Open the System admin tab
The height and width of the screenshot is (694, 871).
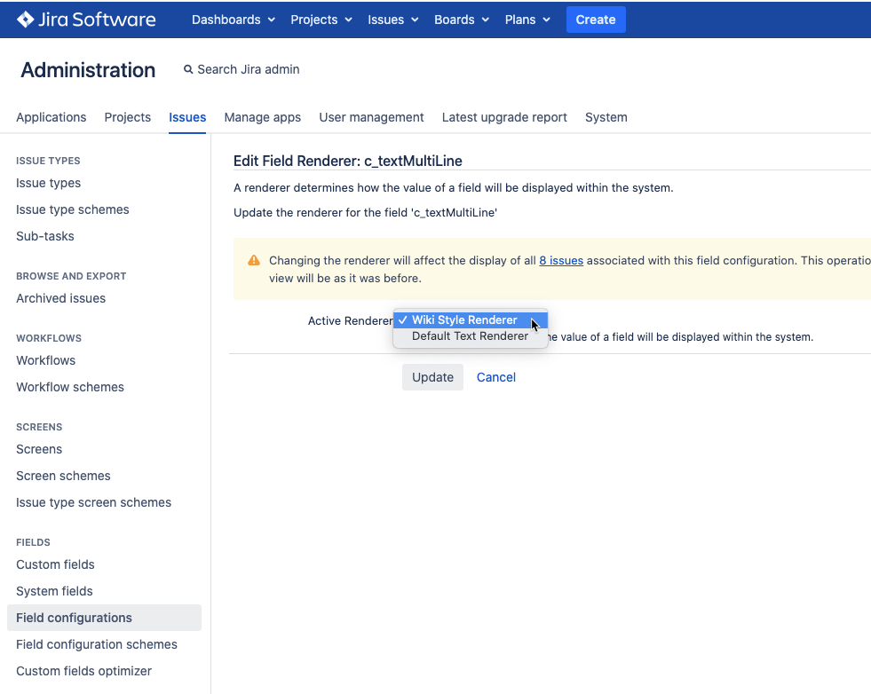(x=606, y=117)
